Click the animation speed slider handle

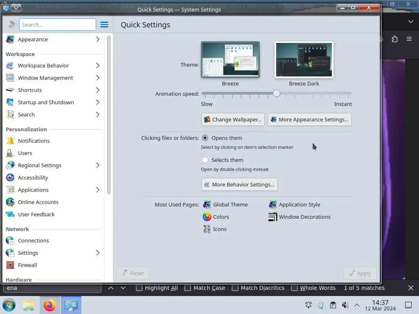[x=277, y=93]
